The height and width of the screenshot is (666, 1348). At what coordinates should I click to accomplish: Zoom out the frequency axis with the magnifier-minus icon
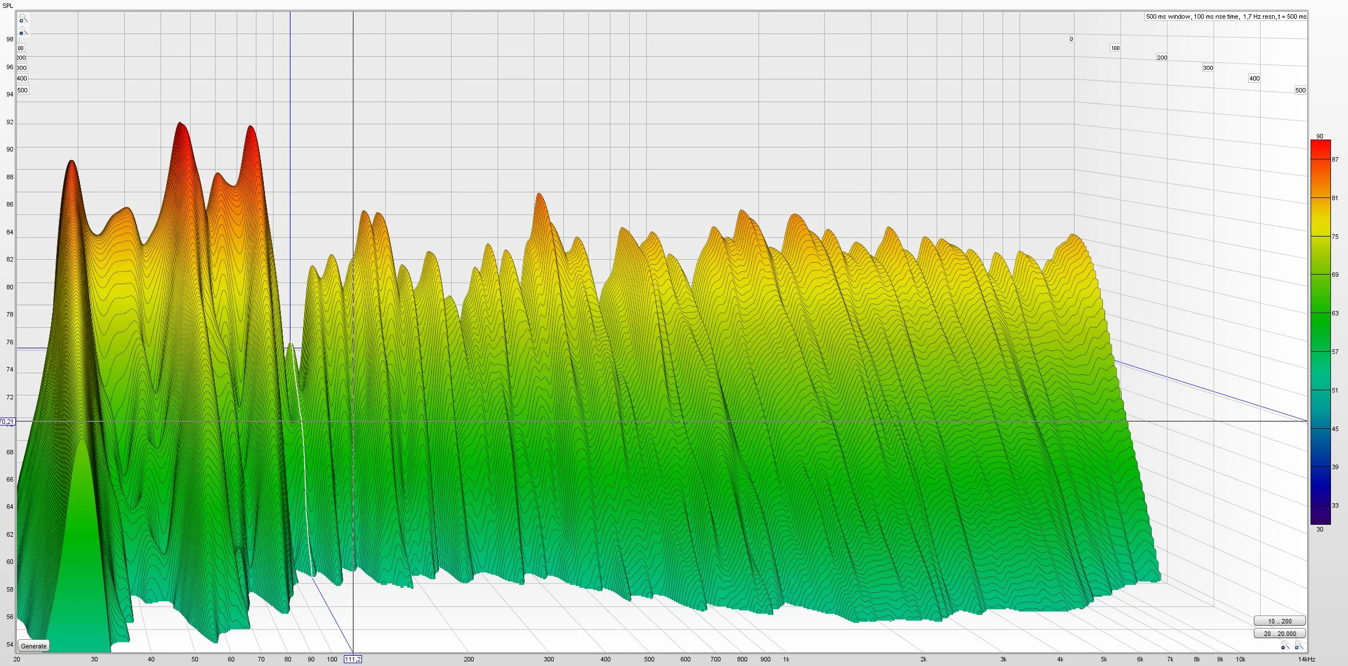[1285, 646]
